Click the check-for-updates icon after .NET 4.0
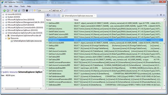168x95 pixels. (65, 11)
